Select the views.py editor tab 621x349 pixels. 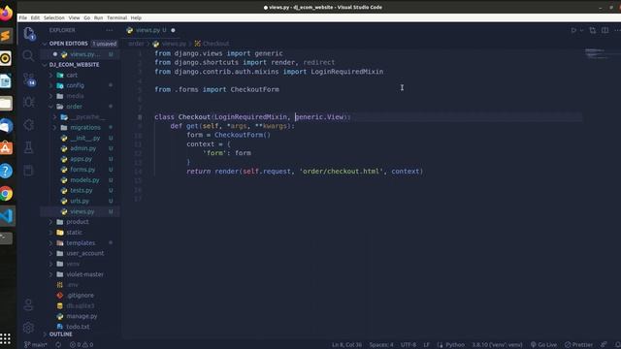coord(151,30)
